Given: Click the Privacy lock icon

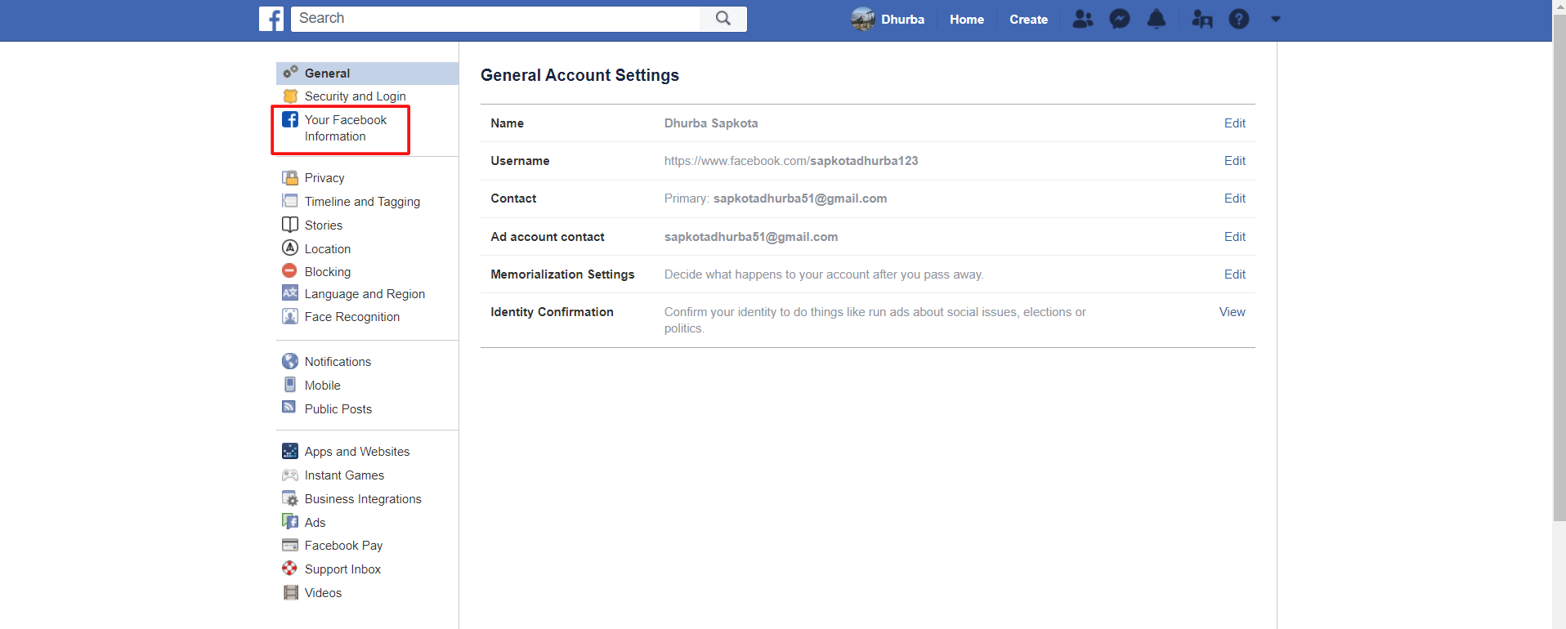Looking at the screenshot, I should point(290,177).
